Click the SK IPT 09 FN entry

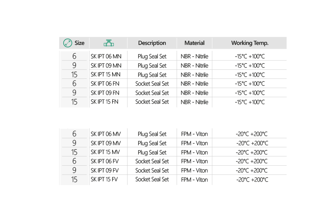coord(105,93)
